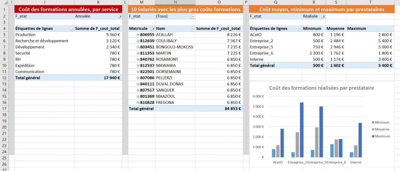Collapse details for matricule 810828 FREGONA
Viewport: 400px width, 171px height.
click(137, 102)
